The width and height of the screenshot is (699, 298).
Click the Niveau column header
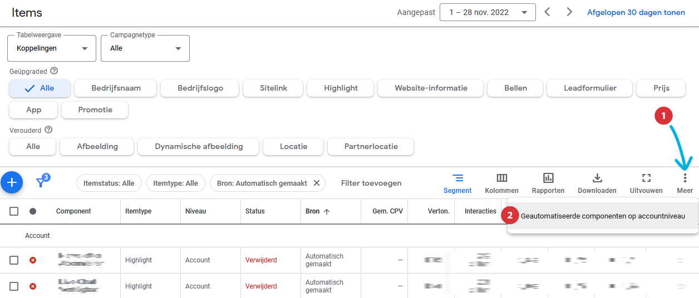point(196,211)
